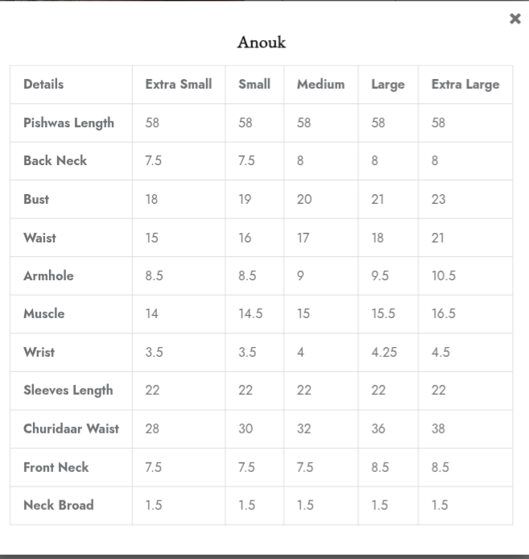Select the Large Wrist value 4.25

[384, 352]
